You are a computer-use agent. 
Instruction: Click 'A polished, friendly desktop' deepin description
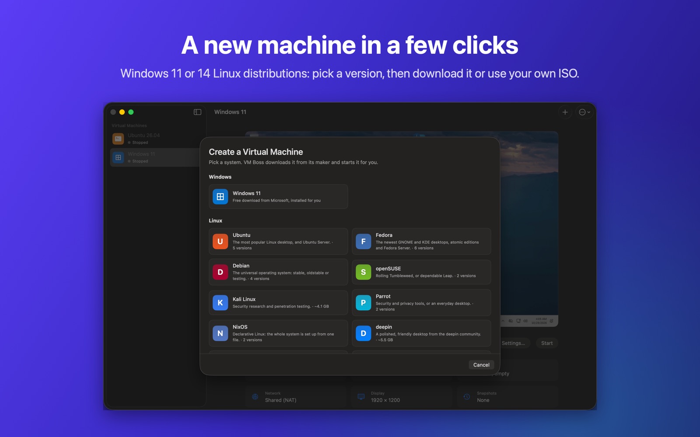coord(428,337)
